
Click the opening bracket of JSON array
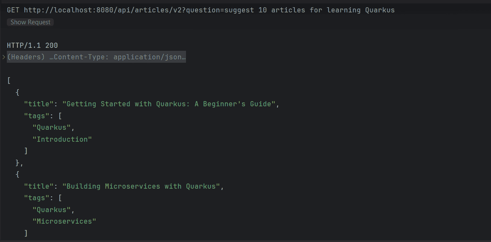tap(9, 80)
